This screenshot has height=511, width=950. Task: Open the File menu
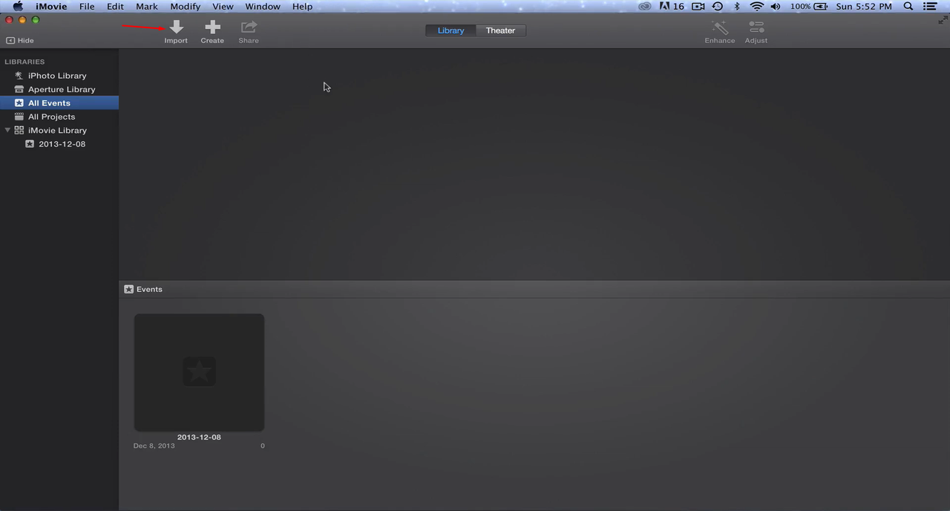pos(87,6)
